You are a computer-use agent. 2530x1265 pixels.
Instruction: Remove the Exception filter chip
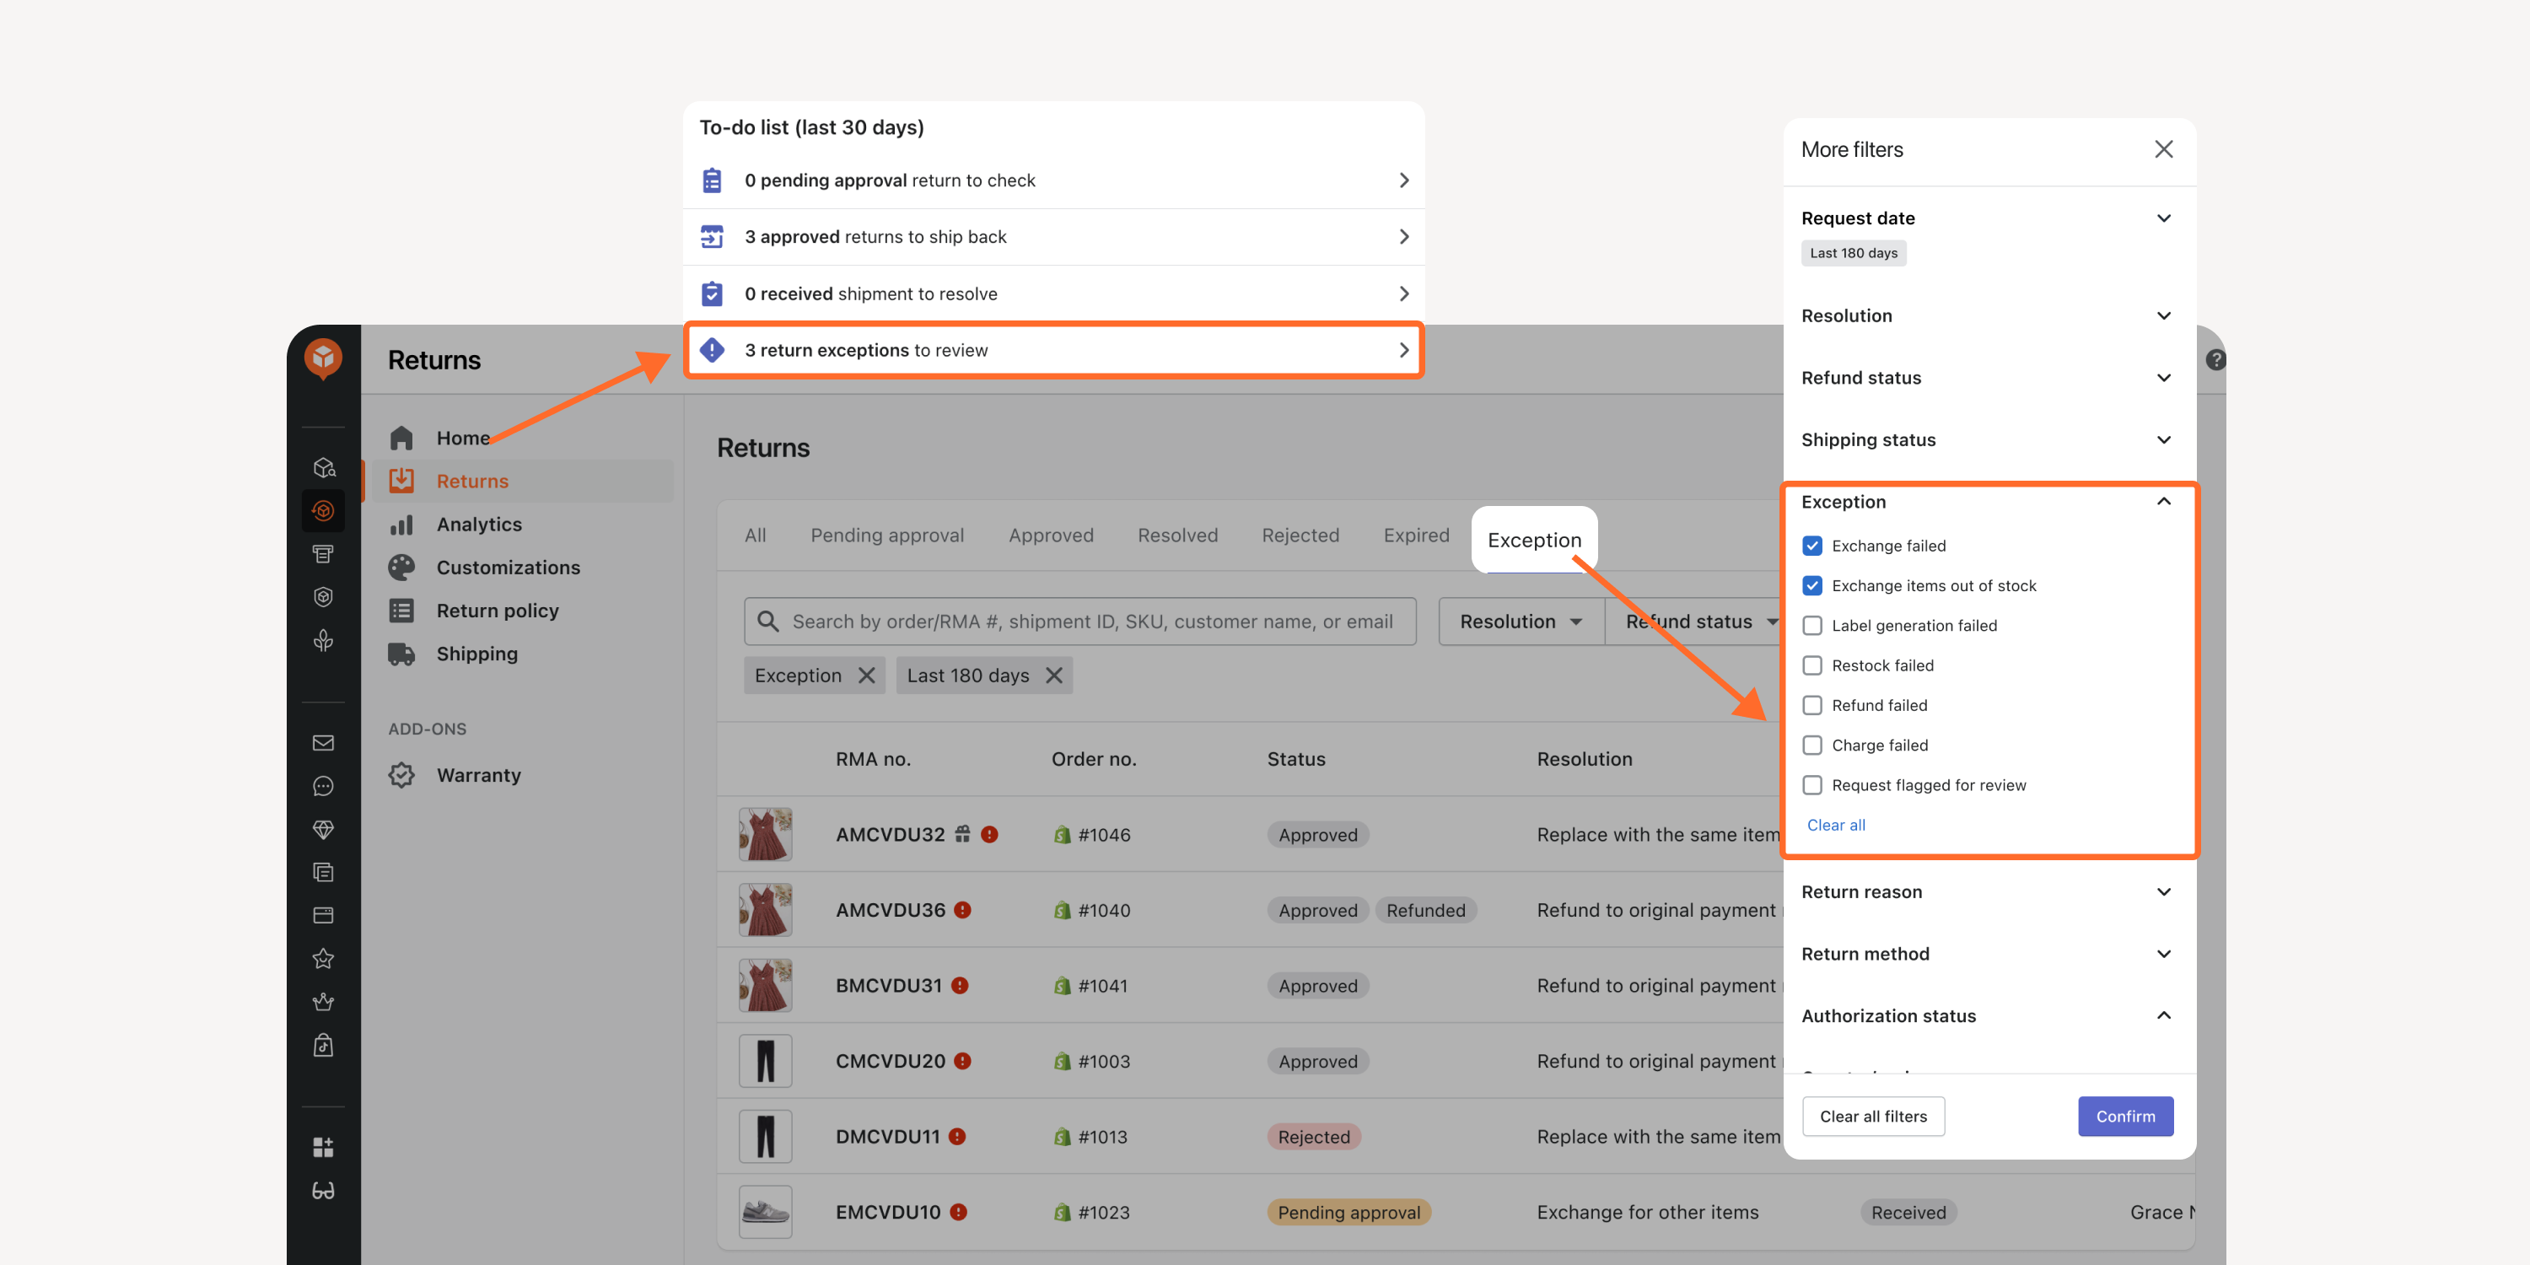coord(866,676)
